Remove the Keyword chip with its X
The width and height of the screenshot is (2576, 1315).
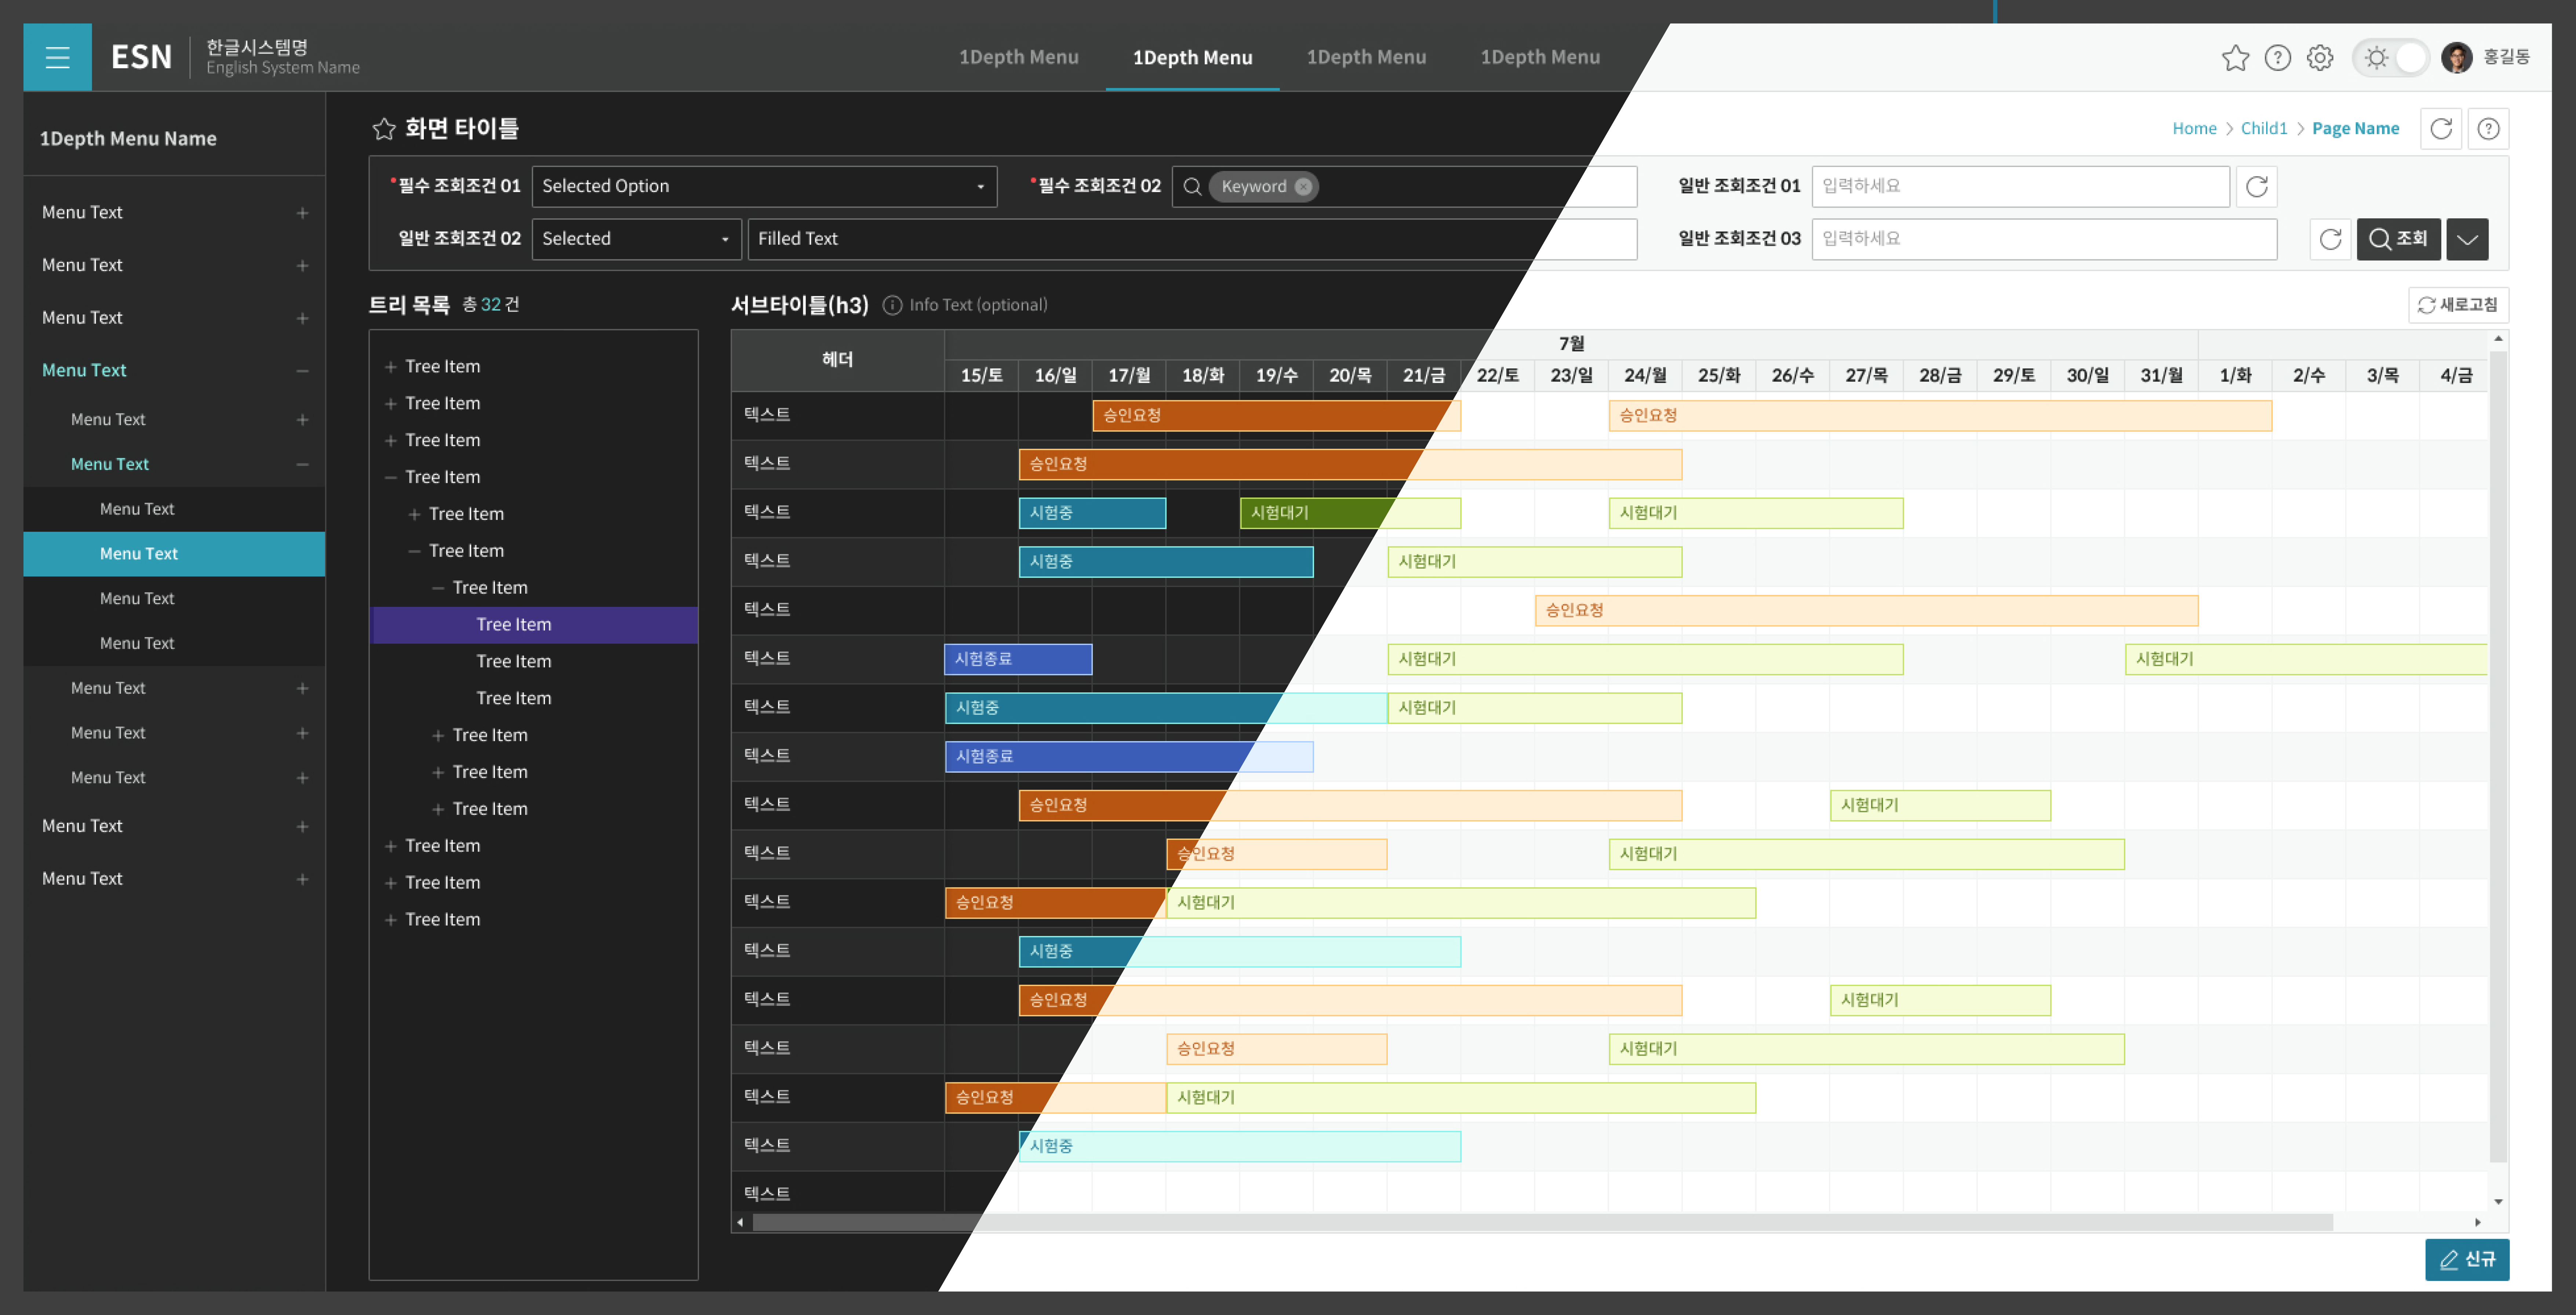coord(1303,187)
